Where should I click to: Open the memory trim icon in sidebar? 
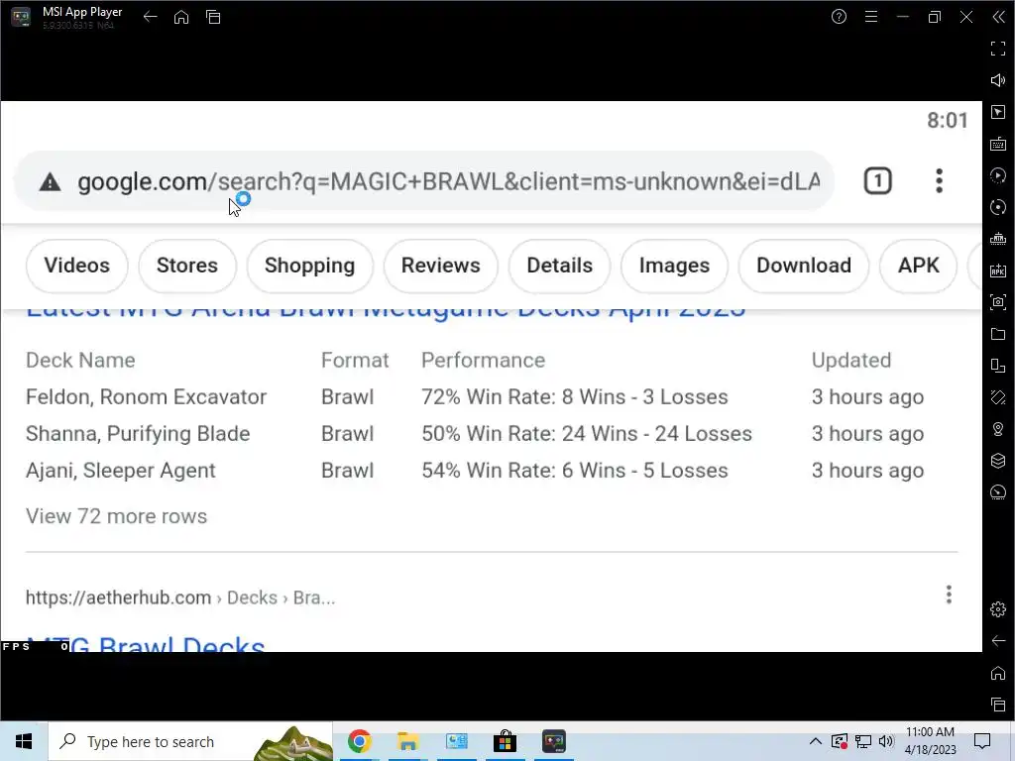(998, 239)
